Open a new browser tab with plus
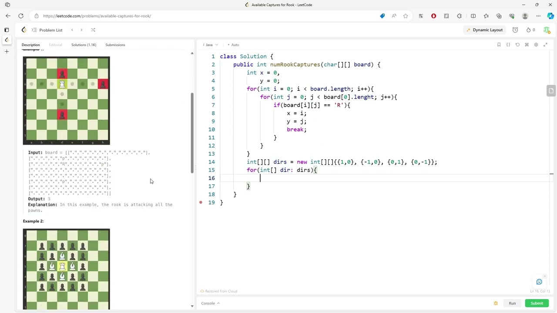The width and height of the screenshot is (557, 313). click(x=7, y=52)
